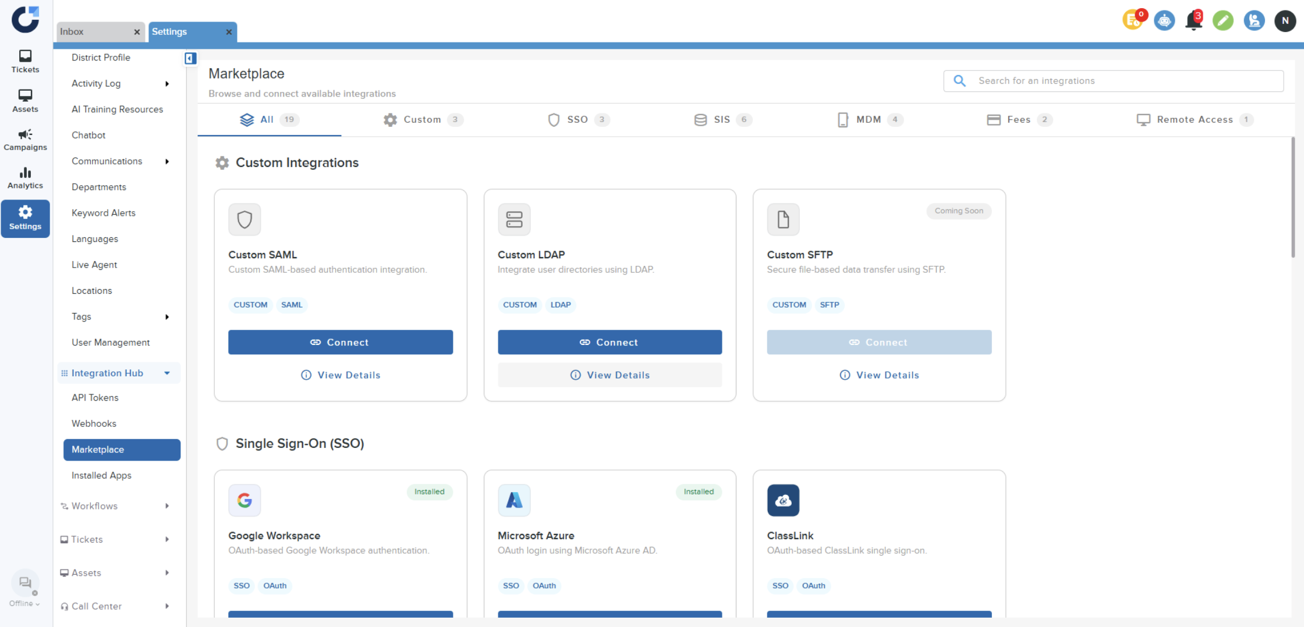The image size is (1304, 627).
Task: Click the notification bell icon
Action: (x=1193, y=21)
